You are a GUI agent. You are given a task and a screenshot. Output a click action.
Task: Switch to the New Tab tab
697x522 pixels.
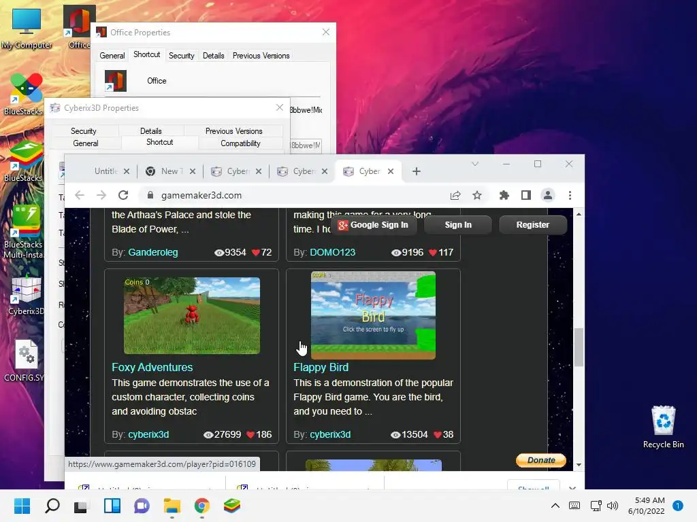[169, 171]
